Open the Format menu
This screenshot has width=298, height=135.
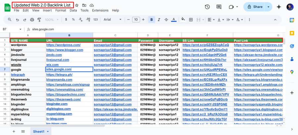(x=61, y=11)
